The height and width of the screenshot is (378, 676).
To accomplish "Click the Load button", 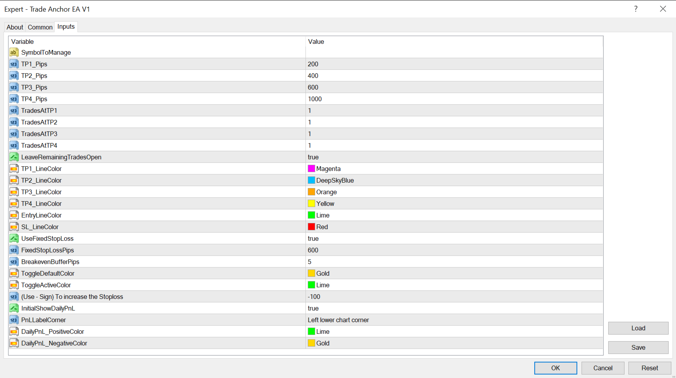I will point(638,328).
